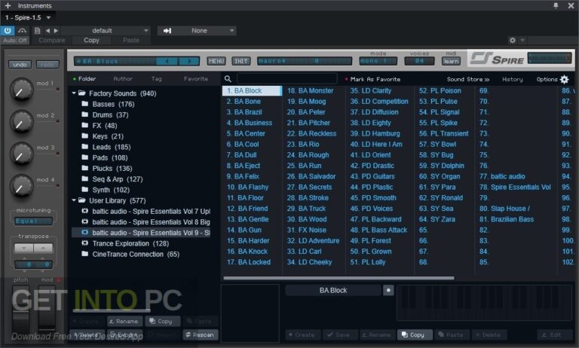579x348 pixels.
Task: Select the Trance Exploration (128) bank
Action: 126,243
